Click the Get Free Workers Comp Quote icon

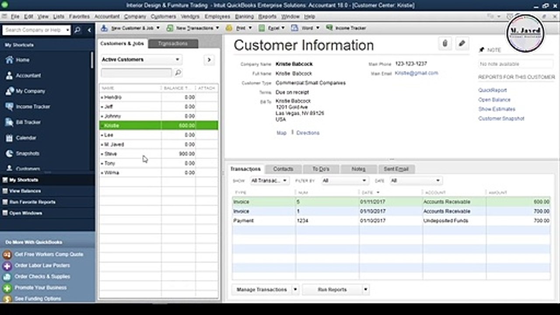click(x=7, y=254)
